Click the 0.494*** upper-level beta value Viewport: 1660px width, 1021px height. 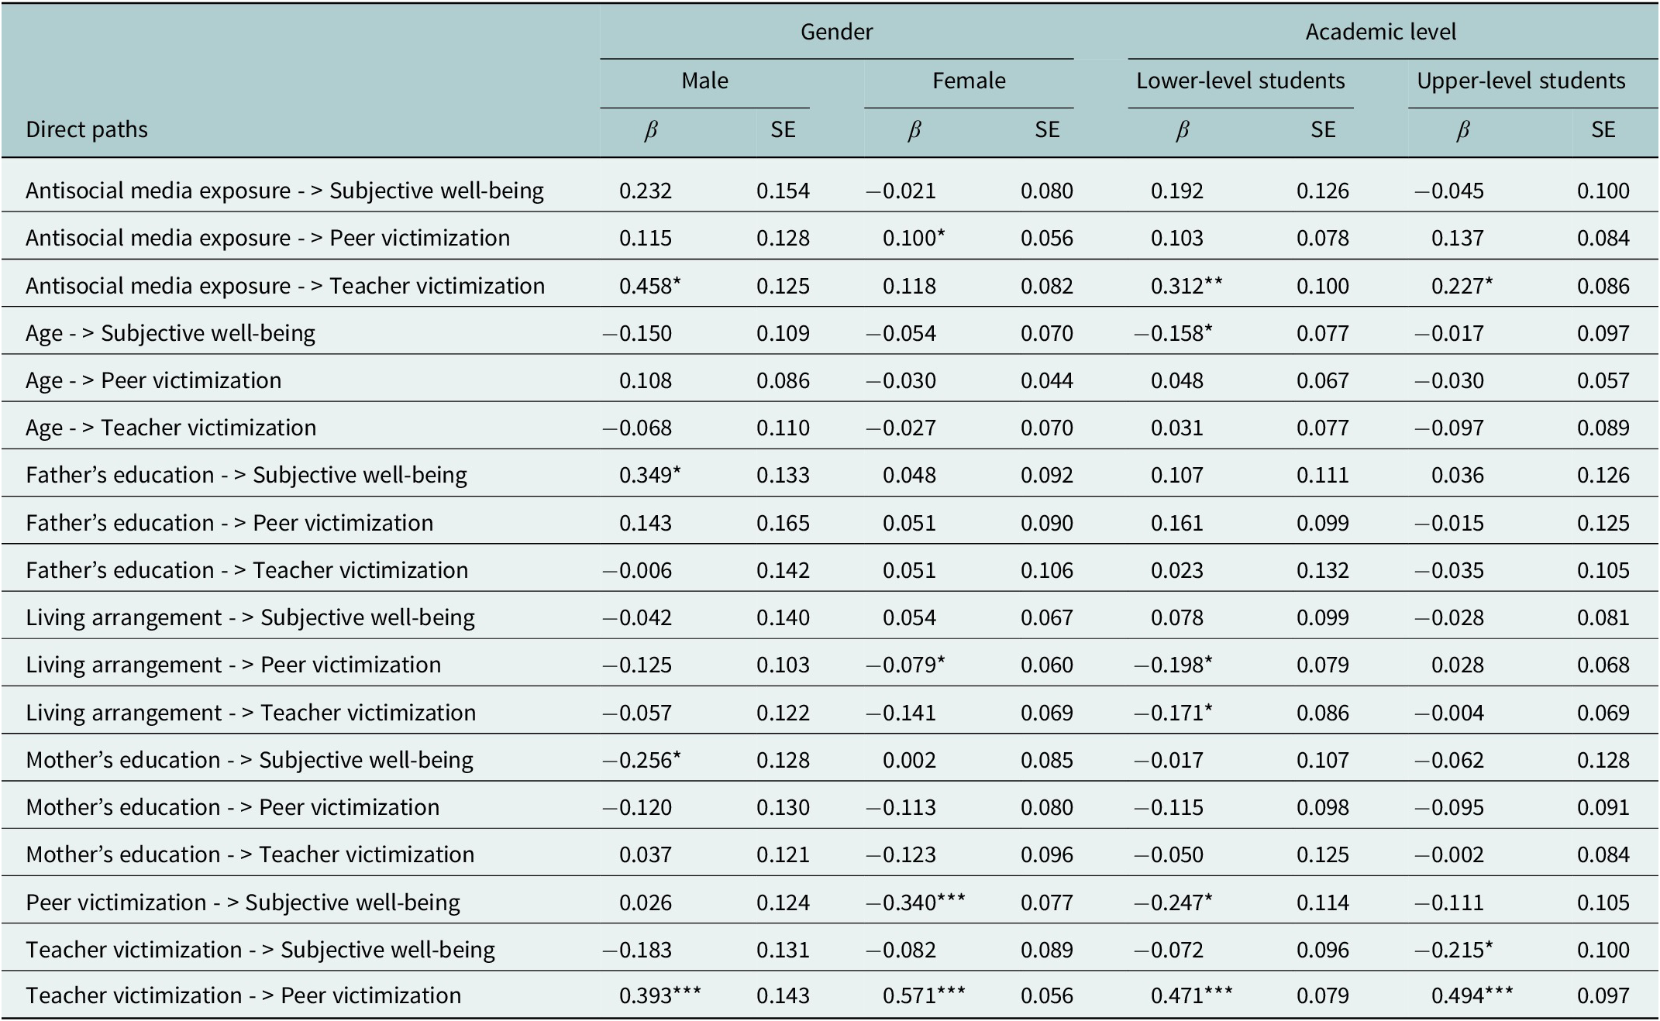coord(1472,995)
